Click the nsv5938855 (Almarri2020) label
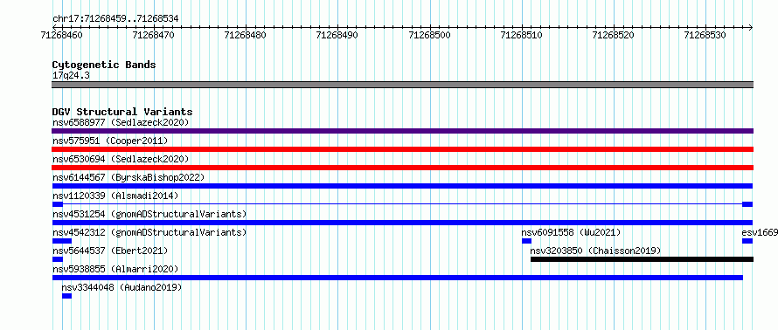This screenshot has width=778, height=330. click(115, 269)
